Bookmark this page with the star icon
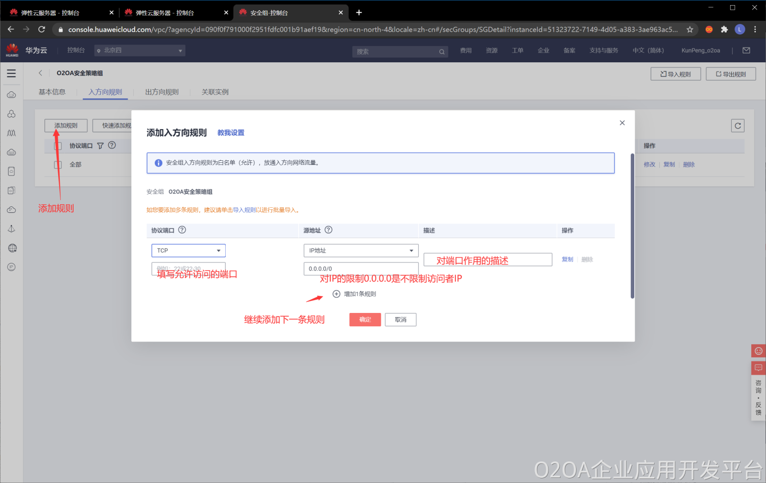766x483 pixels. pyautogui.click(x=690, y=30)
